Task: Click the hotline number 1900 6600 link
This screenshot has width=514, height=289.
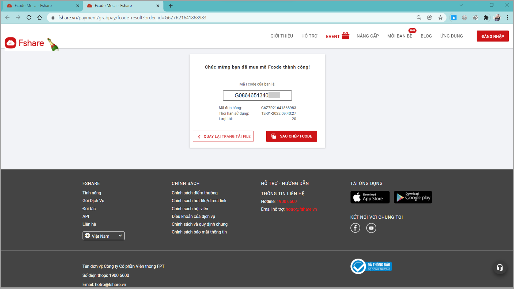Action: coord(287,201)
